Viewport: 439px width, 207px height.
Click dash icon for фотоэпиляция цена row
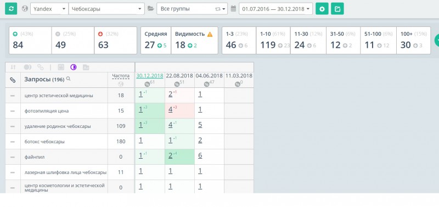point(13,111)
